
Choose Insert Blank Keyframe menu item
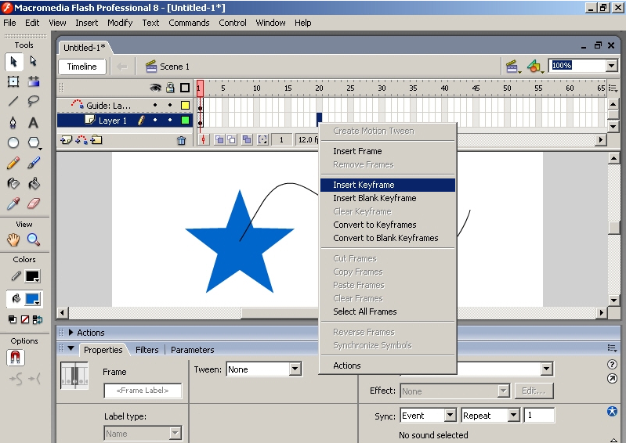388,198
